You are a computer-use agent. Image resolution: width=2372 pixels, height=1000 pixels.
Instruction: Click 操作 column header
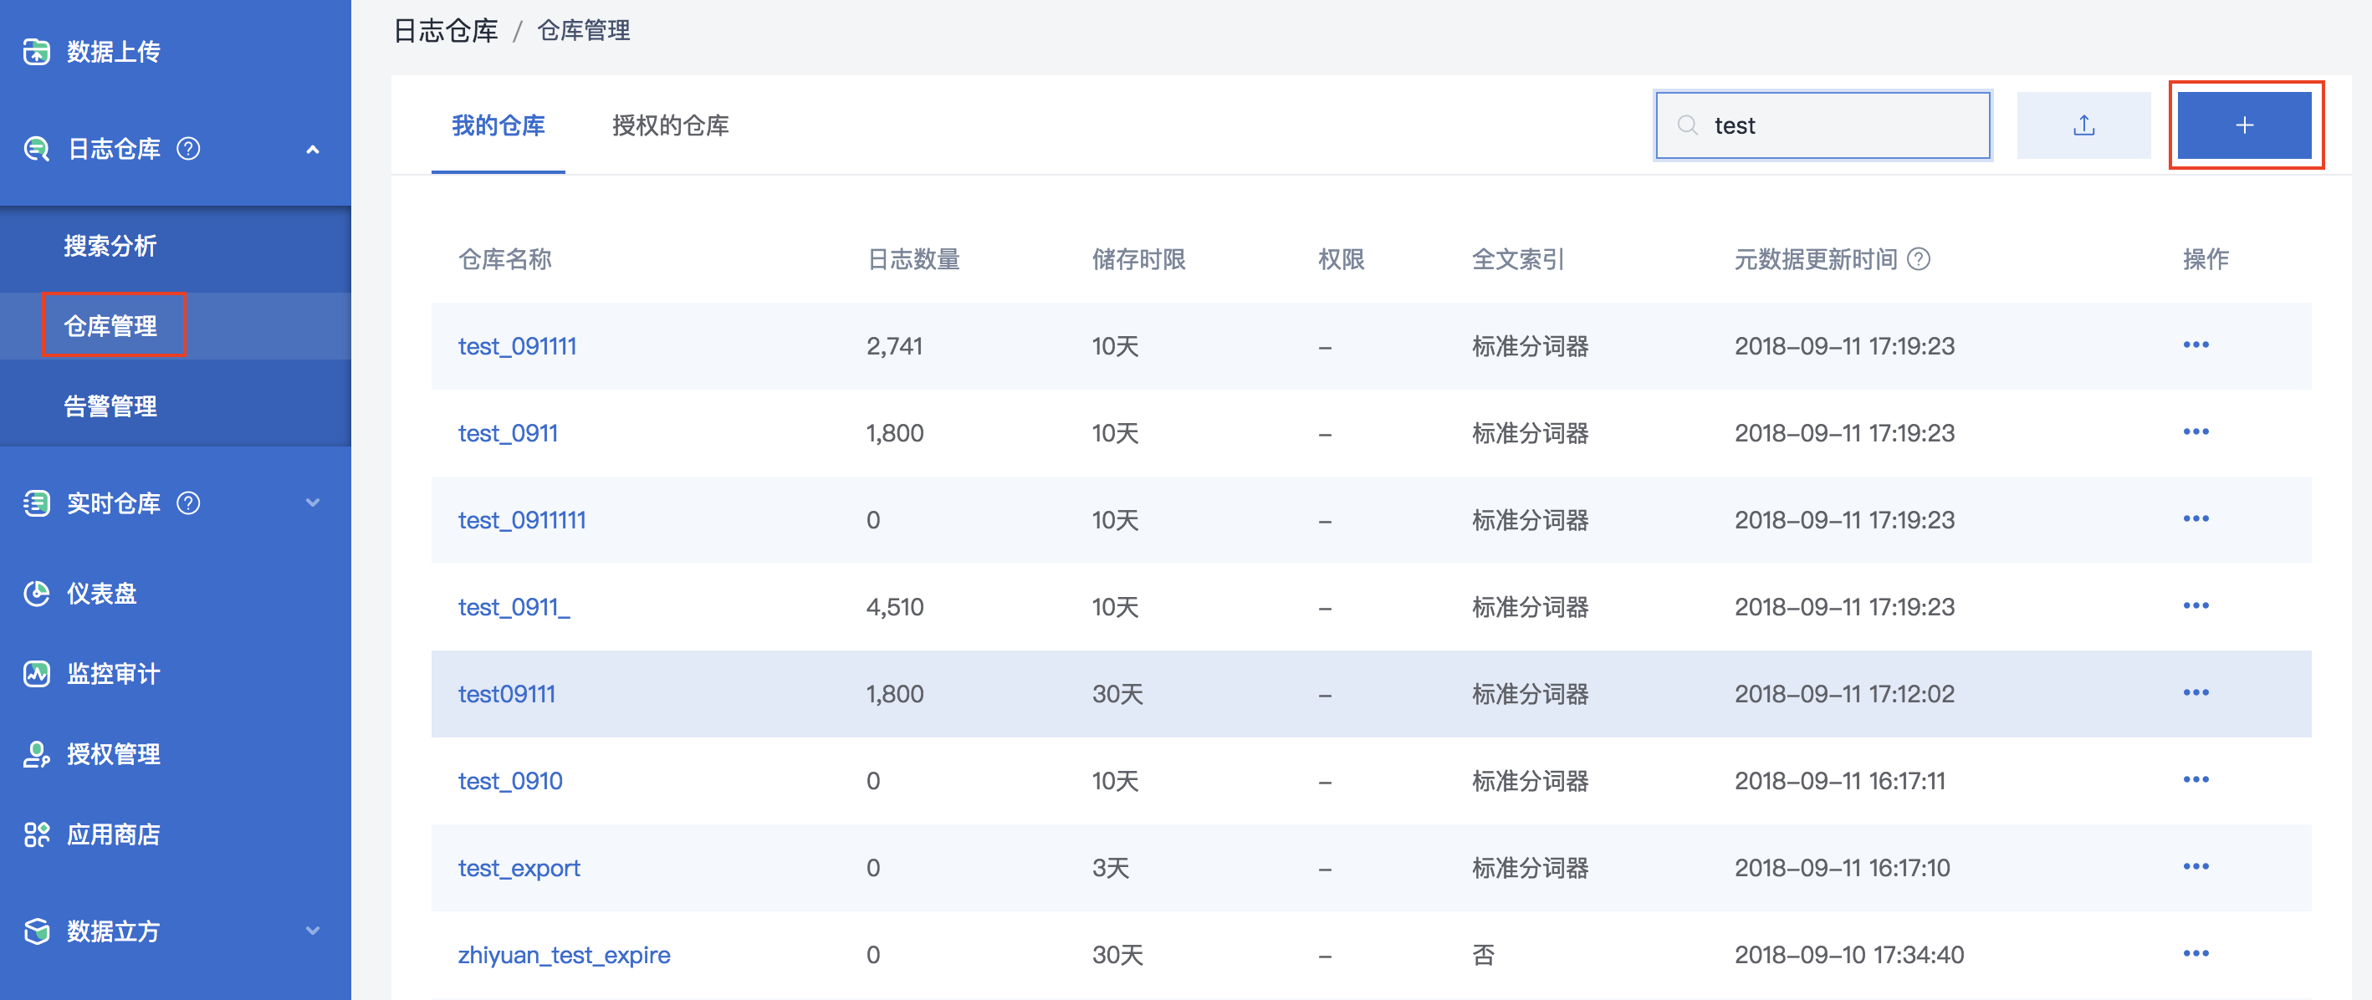tap(2206, 260)
